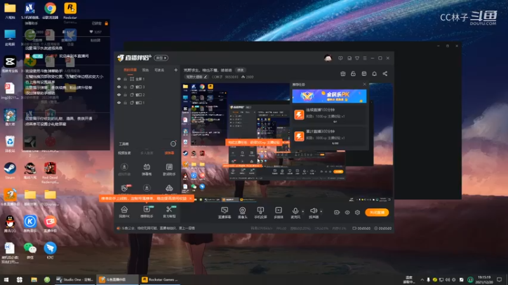Open the first scene tab in the list
The height and width of the screenshot is (285, 508).
click(x=130, y=70)
